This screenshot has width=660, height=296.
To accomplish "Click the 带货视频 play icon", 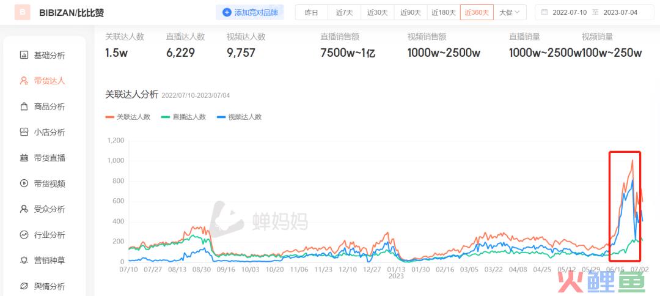I will tap(24, 183).
